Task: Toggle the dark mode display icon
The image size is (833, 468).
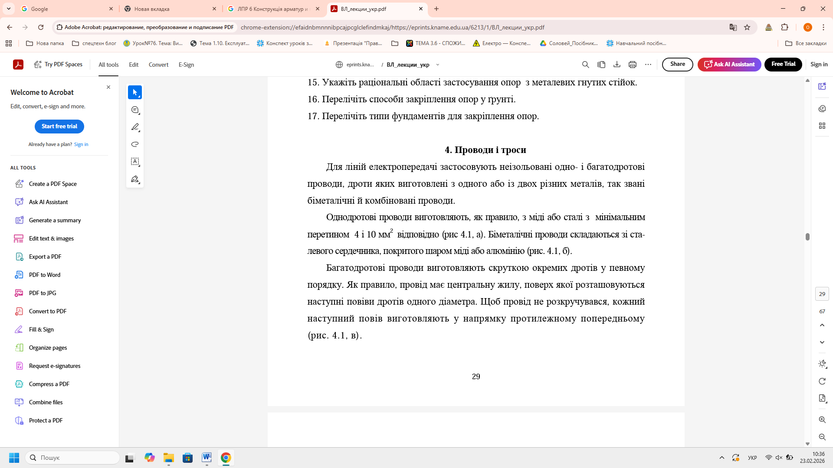Action: [822, 364]
